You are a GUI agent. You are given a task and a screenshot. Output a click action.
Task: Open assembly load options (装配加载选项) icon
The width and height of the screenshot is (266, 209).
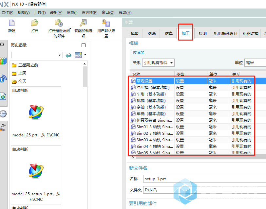pos(83,23)
